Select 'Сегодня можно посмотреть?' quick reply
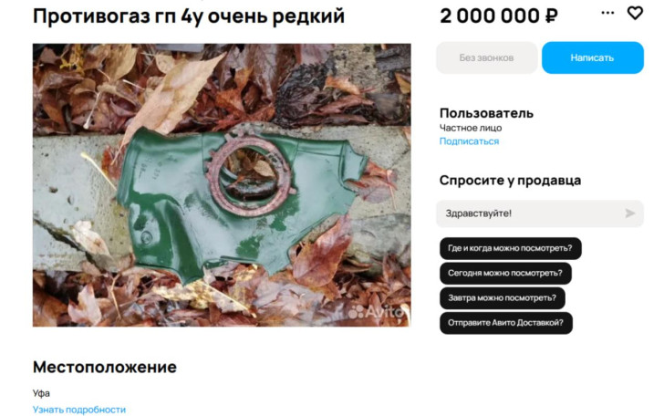 click(x=505, y=274)
